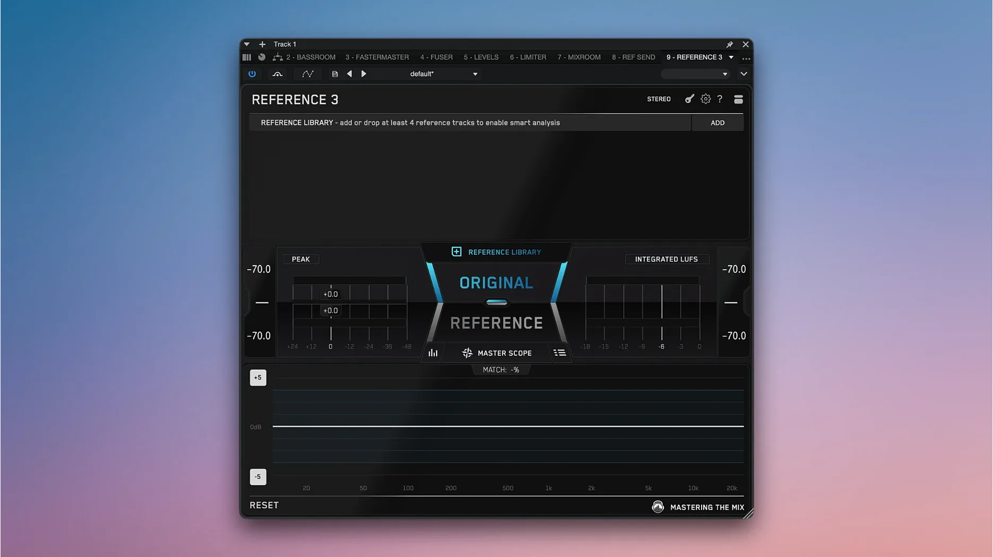The height and width of the screenshot is (557, 993).
Task: Click the plugin chain columns icon
Action: point(247,57)
